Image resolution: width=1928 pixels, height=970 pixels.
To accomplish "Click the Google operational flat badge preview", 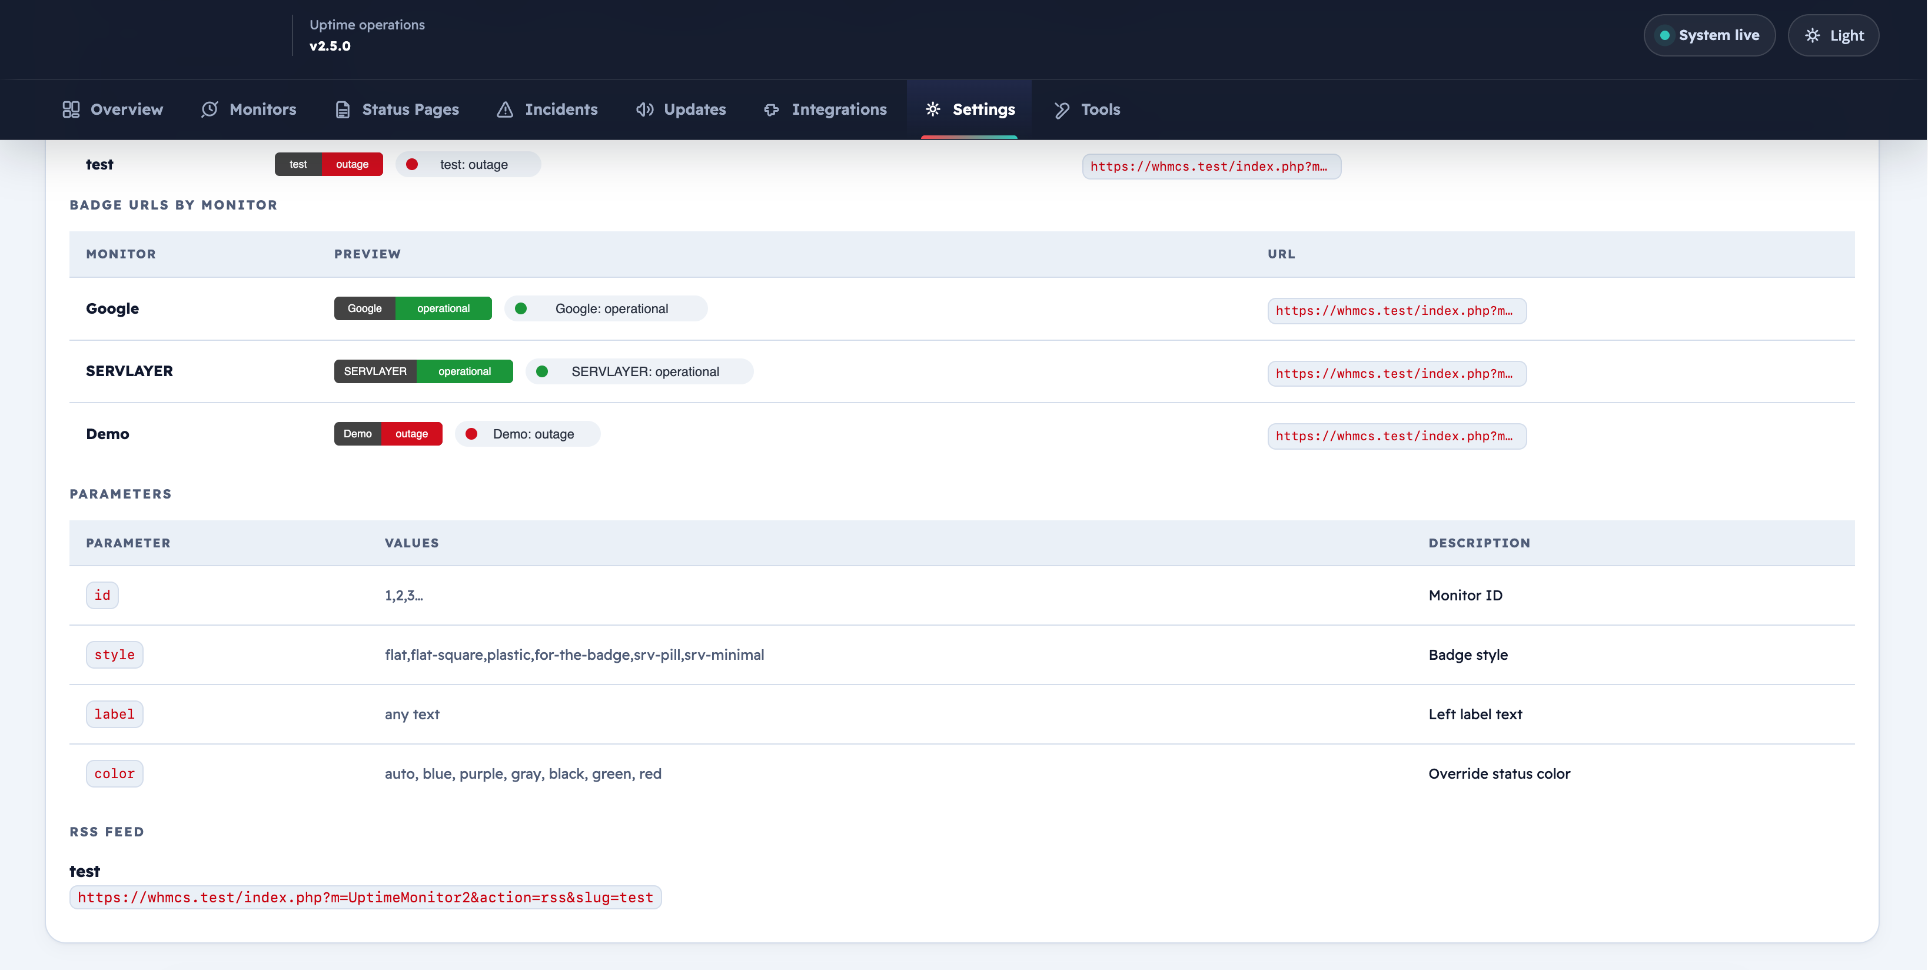I will (413, 308).
